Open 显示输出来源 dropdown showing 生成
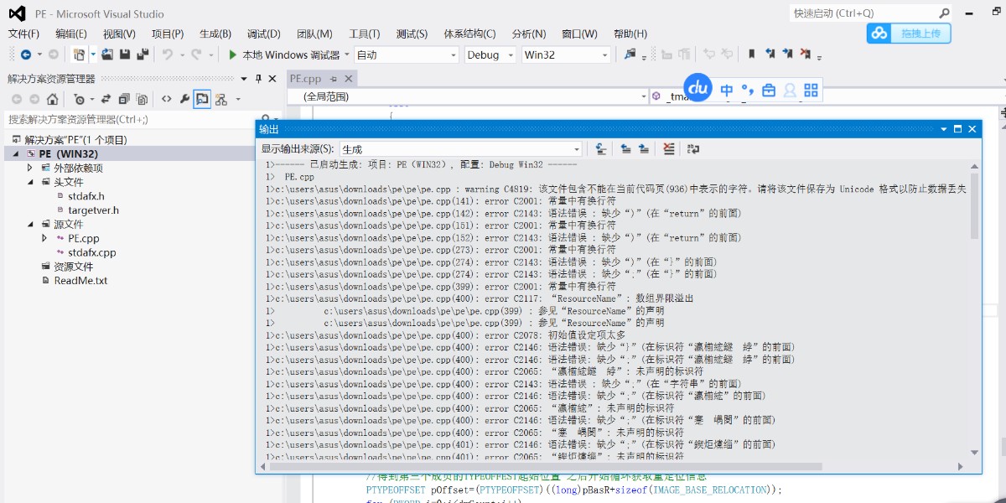 tap(460, 149)
